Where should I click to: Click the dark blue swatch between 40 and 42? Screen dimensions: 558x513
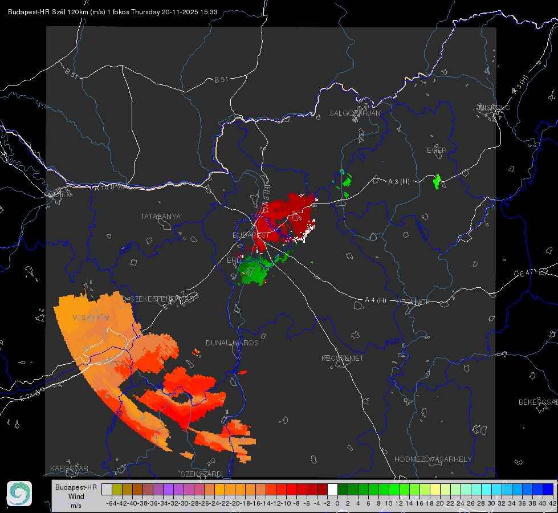coord(548,489)
